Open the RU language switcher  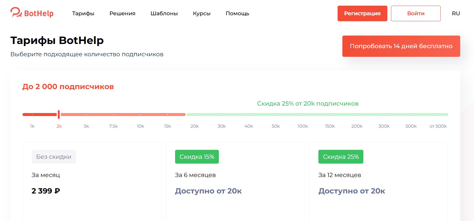point(456,13)
